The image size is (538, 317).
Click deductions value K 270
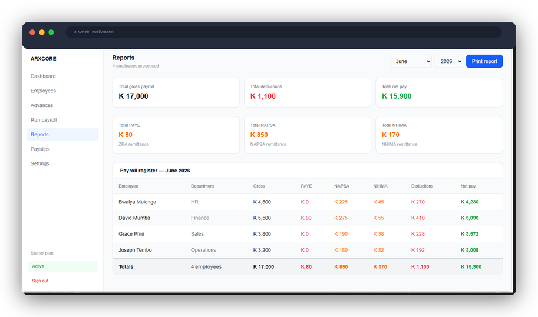[x=418, y=202]
